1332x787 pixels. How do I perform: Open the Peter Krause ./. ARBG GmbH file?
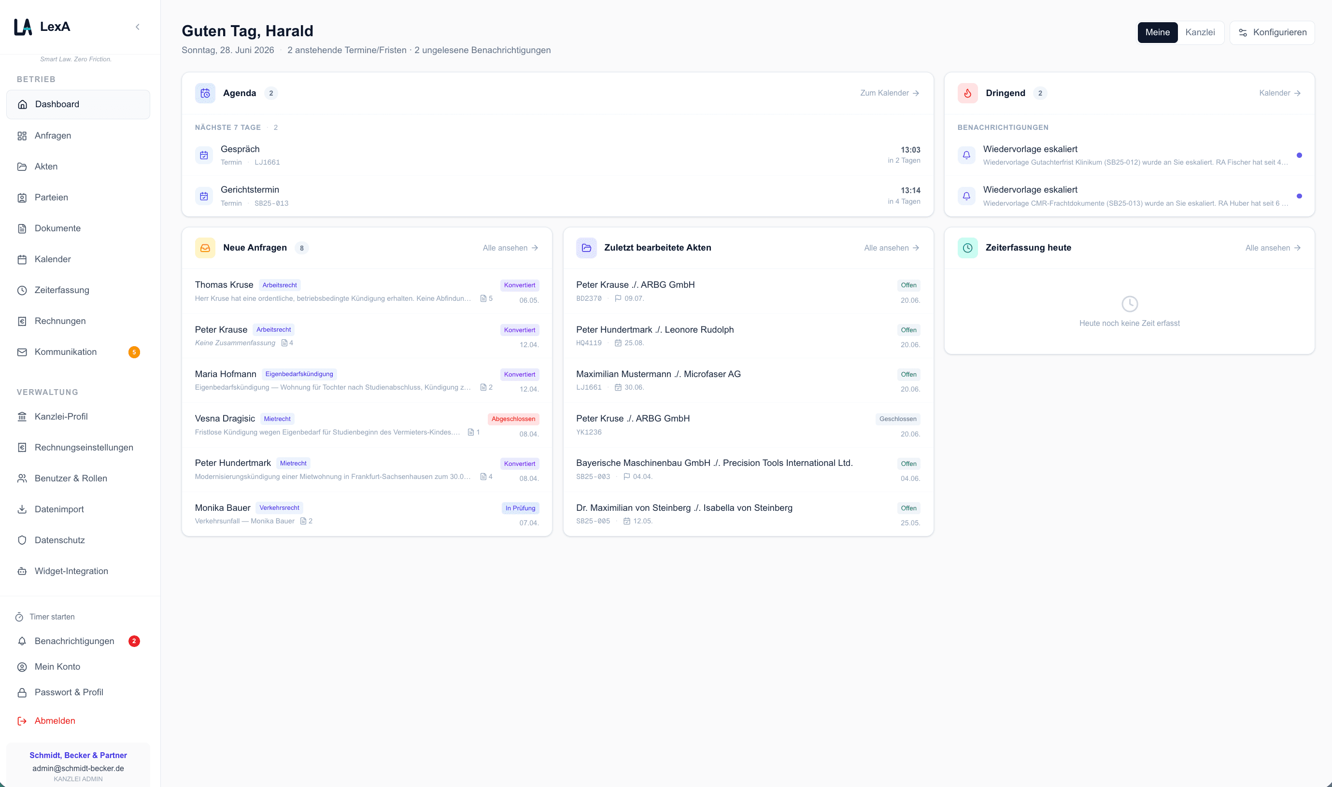(748, 292)
